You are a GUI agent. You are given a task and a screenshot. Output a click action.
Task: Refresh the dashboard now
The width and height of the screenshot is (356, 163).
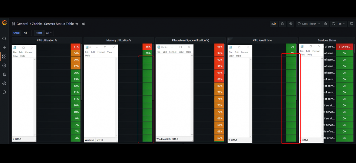pos(334,24)
